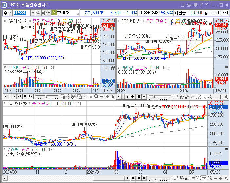This screenshot has height=183, width=230.
Task: Click dotted line chart icon in weekly toolbar
Action: tap(198, 97)
